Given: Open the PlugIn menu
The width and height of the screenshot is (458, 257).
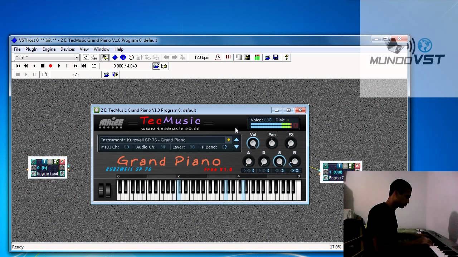Looking at the screenshot, I should (31, 49).
